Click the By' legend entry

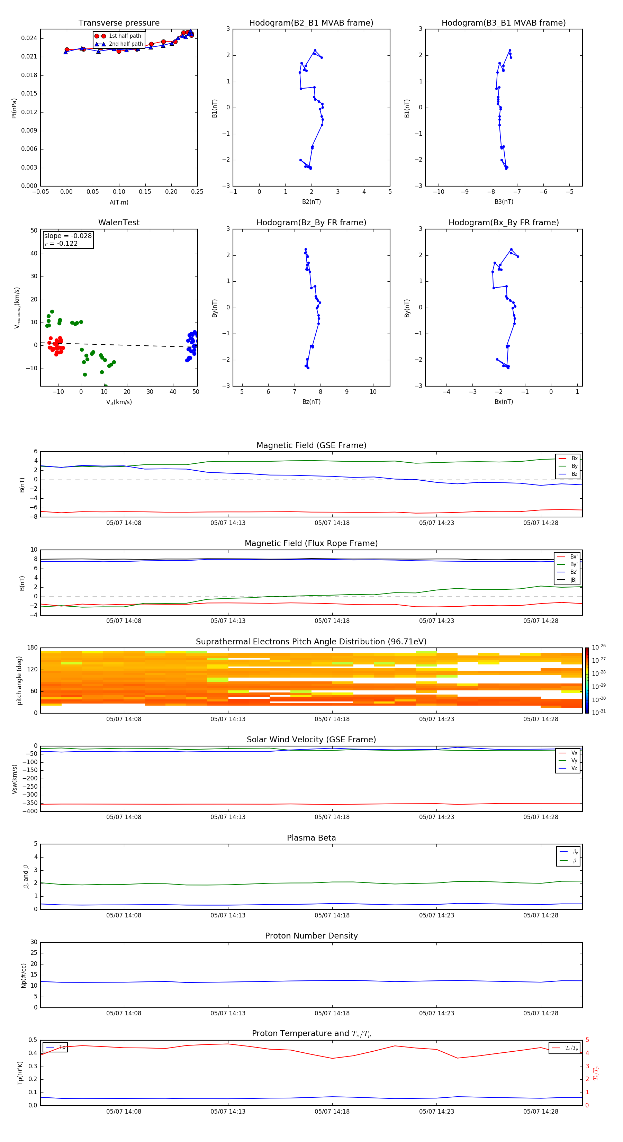pos(567,564)
